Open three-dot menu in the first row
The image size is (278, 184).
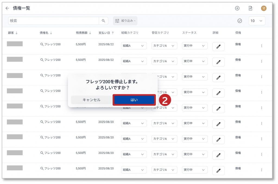click(x=261, y=46)
